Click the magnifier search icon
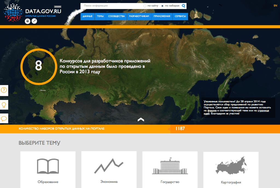The height and width of the screenshot is (188, 280). tap(183, 5)
